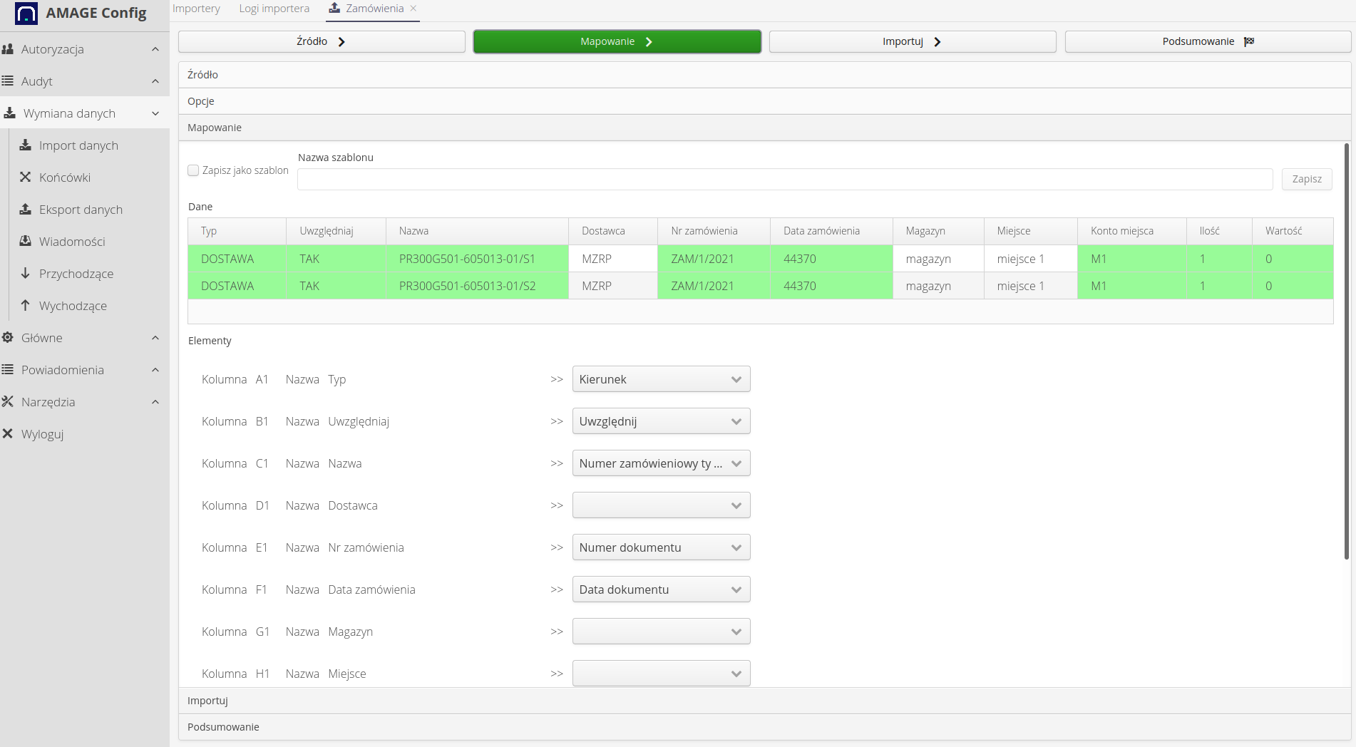The height and width of the screenshot is (747, 1356).
Task: Open the empty Dostawca mapping dropdown
Action: 661,505
